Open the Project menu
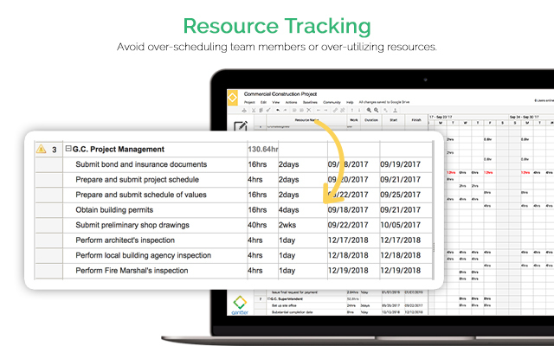 (249, 102)
